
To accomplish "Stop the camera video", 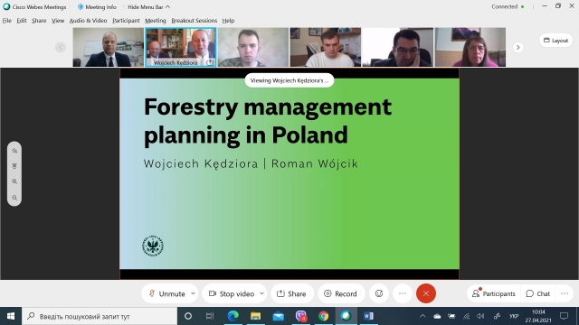I will coord(232,293).
